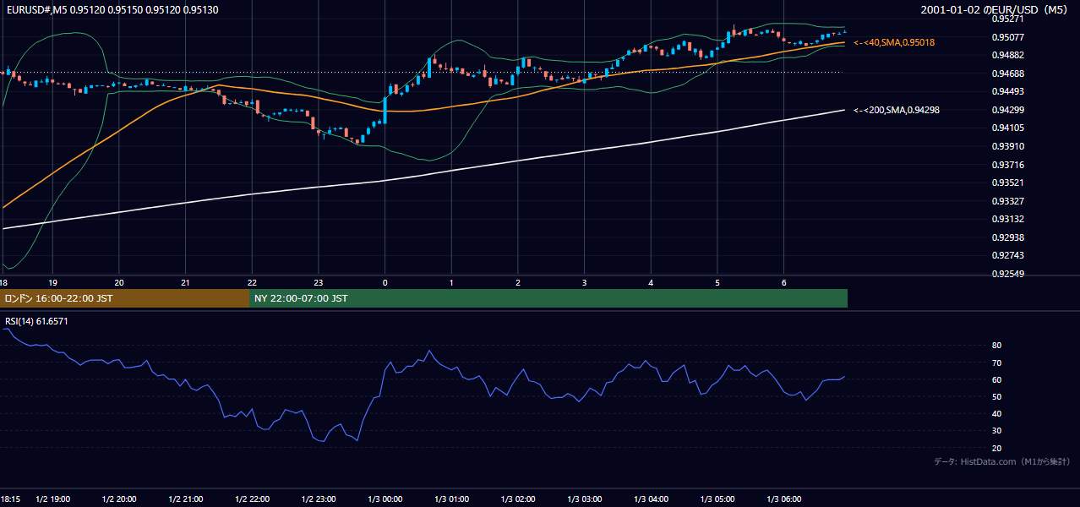Click the RSI scale value 80

pos(996,346)
